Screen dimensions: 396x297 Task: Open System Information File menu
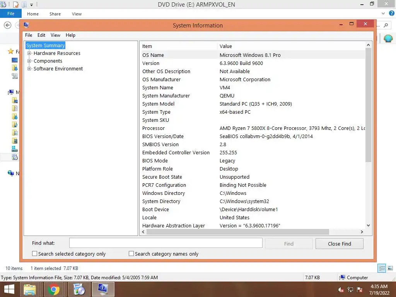[29, 35]
